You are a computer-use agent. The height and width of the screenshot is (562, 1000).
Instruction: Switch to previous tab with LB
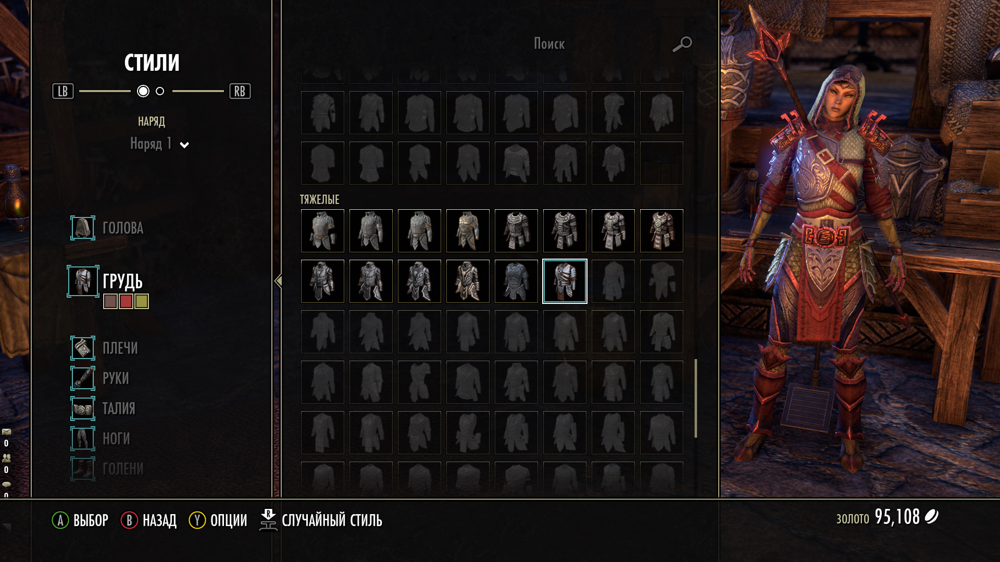[x=63, y=91]
